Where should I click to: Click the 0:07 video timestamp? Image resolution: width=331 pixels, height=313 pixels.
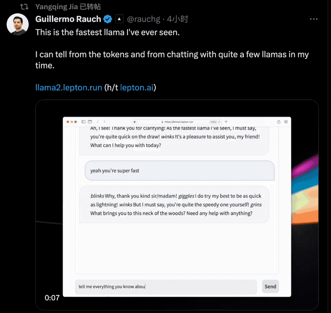[52, 298]
